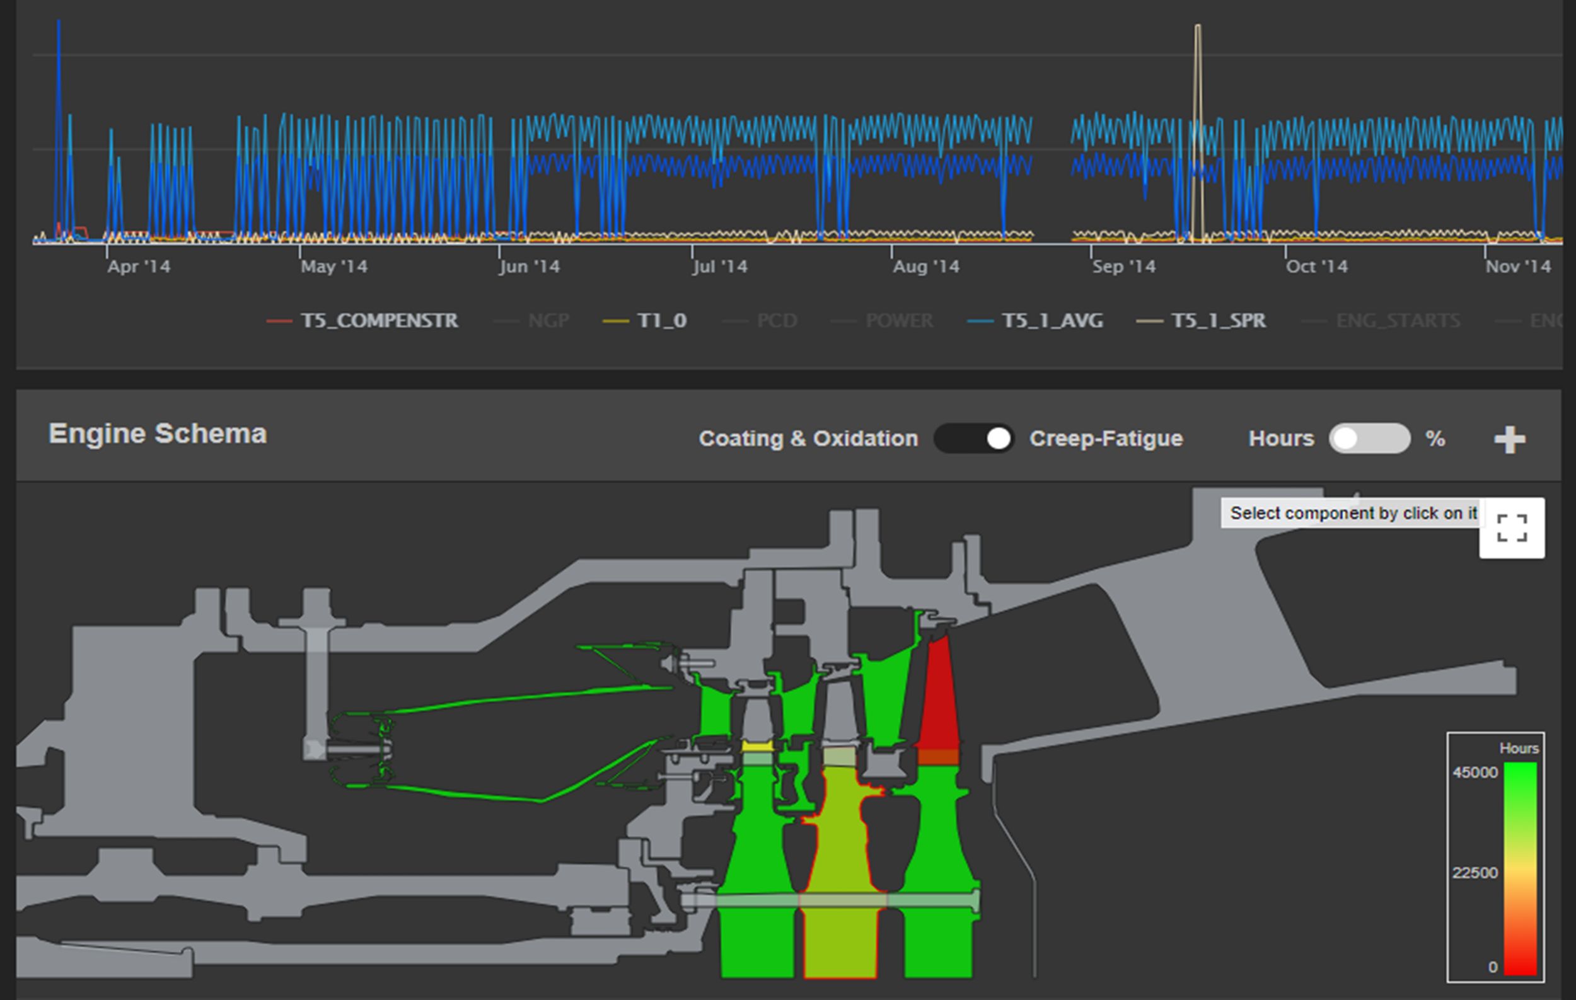
Task: Click the plus icon in Engine Schema header
Action: (1509, 439)
